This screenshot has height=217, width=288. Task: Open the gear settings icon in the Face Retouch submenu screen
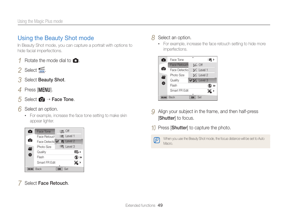click(163, 83)
